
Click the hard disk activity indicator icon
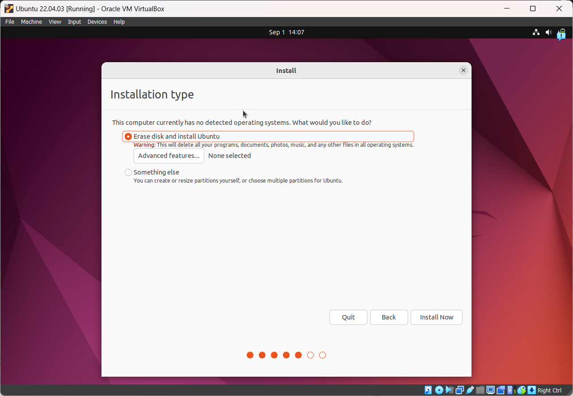click(x=428, y=390)
